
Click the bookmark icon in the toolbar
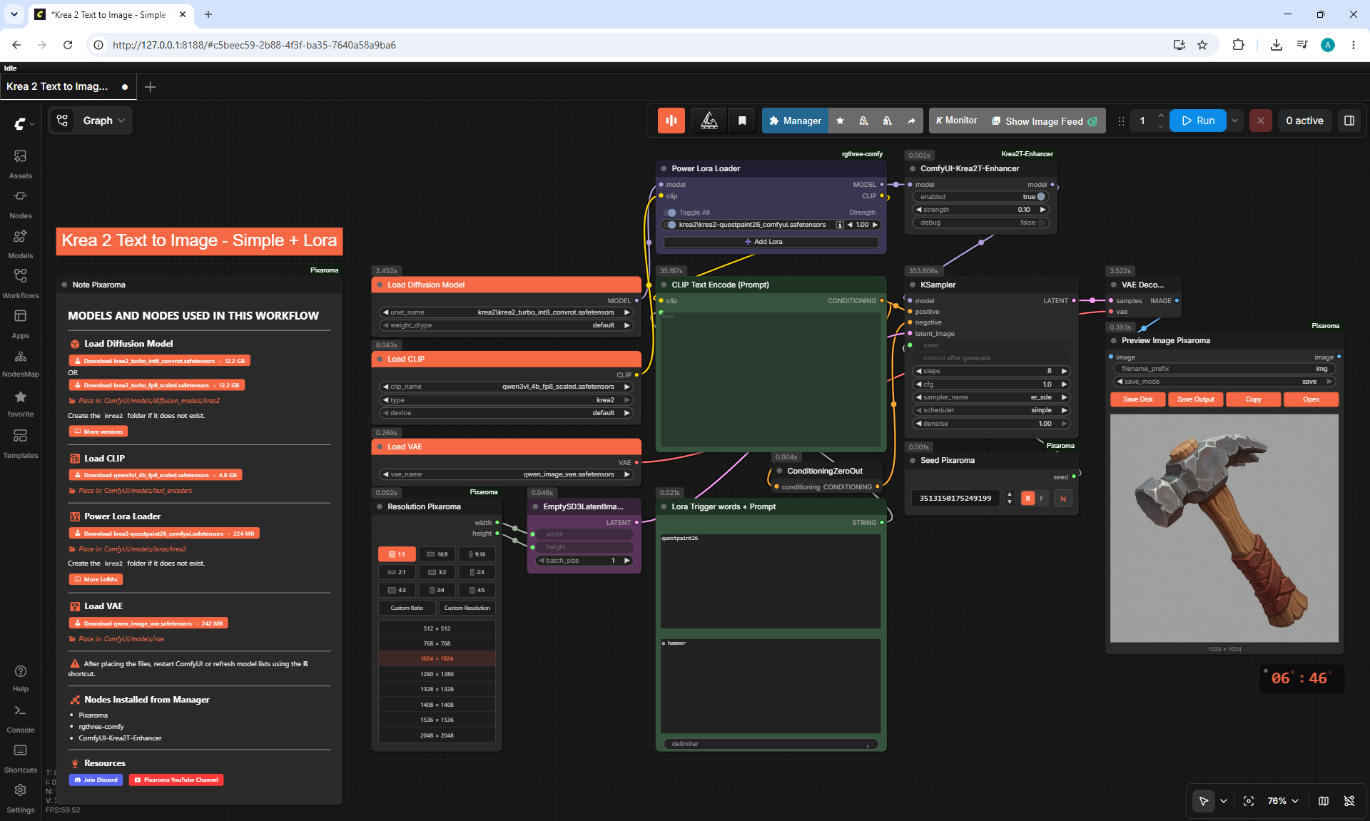click(x=742, y=121)
